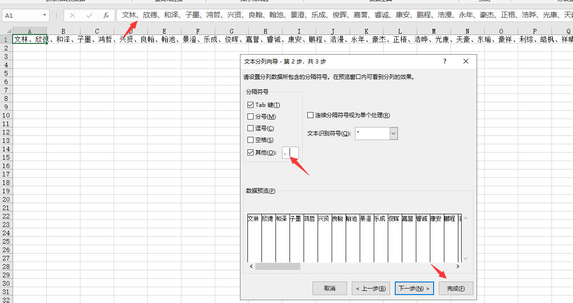Open the Name Box dropdown arrow

pos(44,15)
